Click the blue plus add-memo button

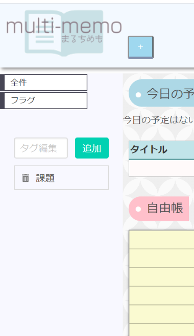(140, 47)
